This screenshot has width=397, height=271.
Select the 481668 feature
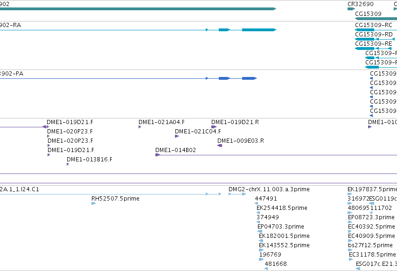click(x=276, y=264)
